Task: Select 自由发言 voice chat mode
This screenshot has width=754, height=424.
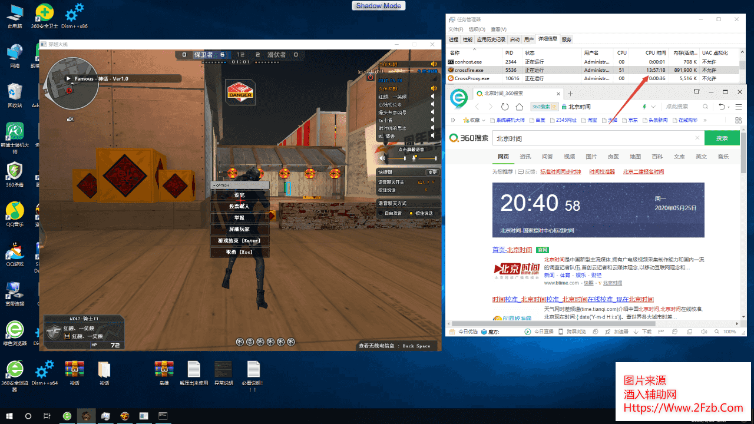Action: pos(389,213)
